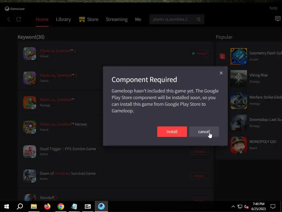Open Plants vs. Zombies Heroes icon
Viewport: 282px width, 212px height.
29,127
